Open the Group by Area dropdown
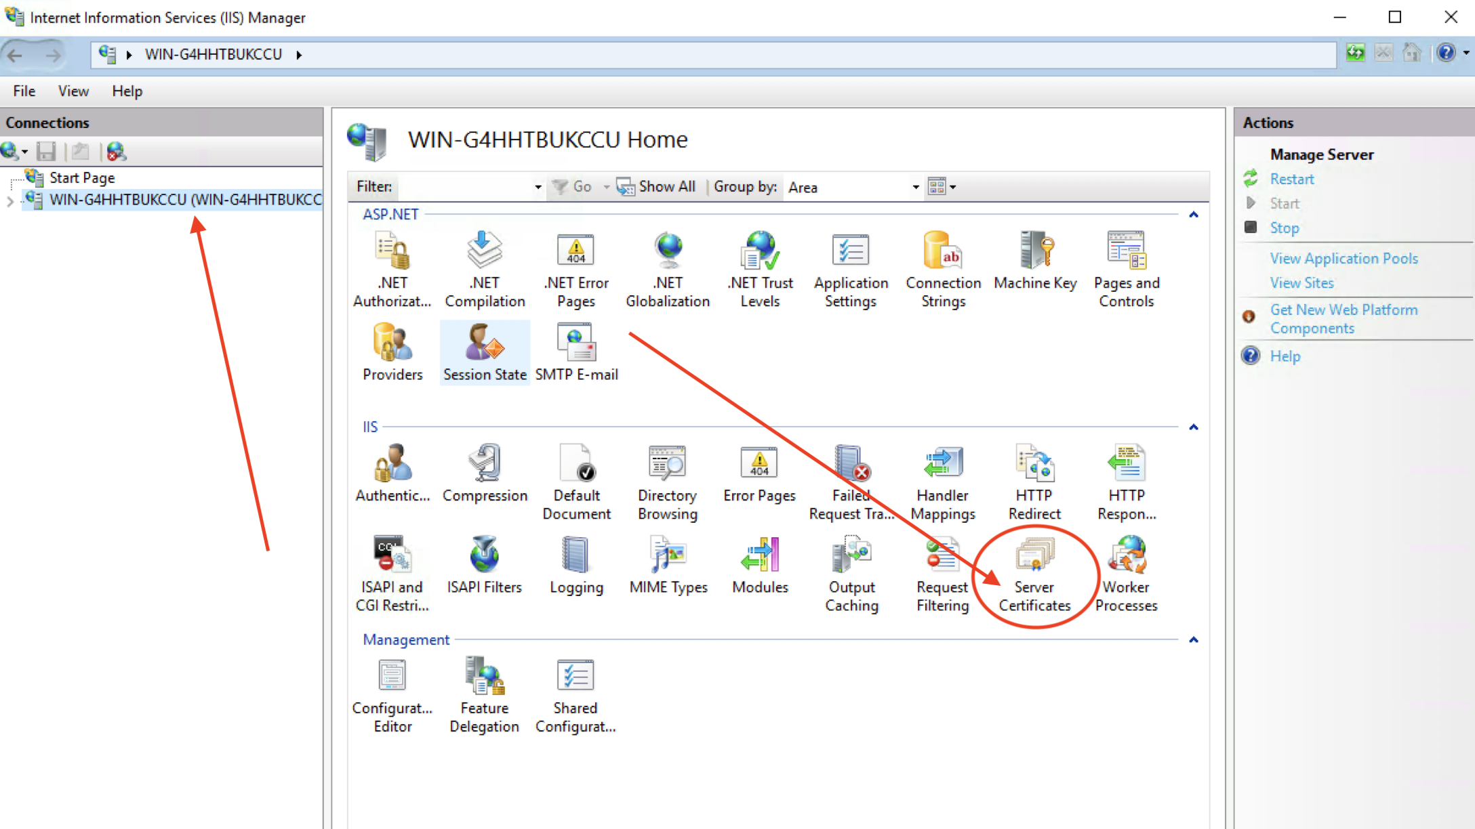1475x829 pixels. click(x=915, y=187)
